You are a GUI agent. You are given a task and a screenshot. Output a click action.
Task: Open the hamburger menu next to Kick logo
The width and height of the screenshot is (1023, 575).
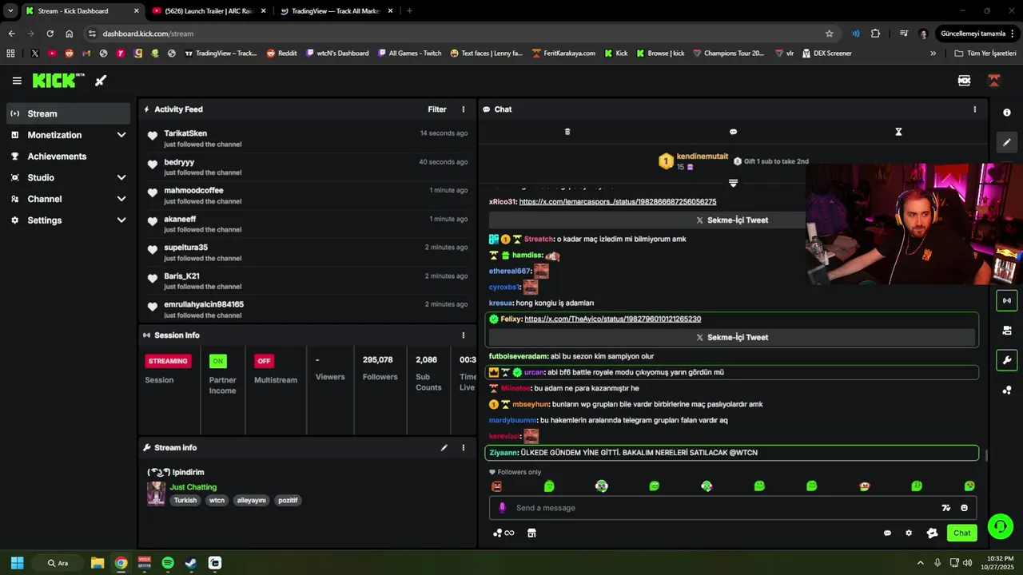tap(17, 81)
